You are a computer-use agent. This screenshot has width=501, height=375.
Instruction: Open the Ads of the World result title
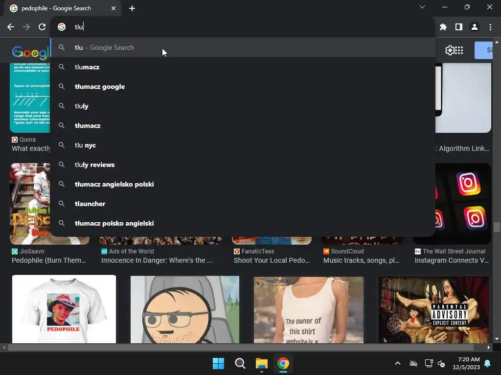coord(157,260)
